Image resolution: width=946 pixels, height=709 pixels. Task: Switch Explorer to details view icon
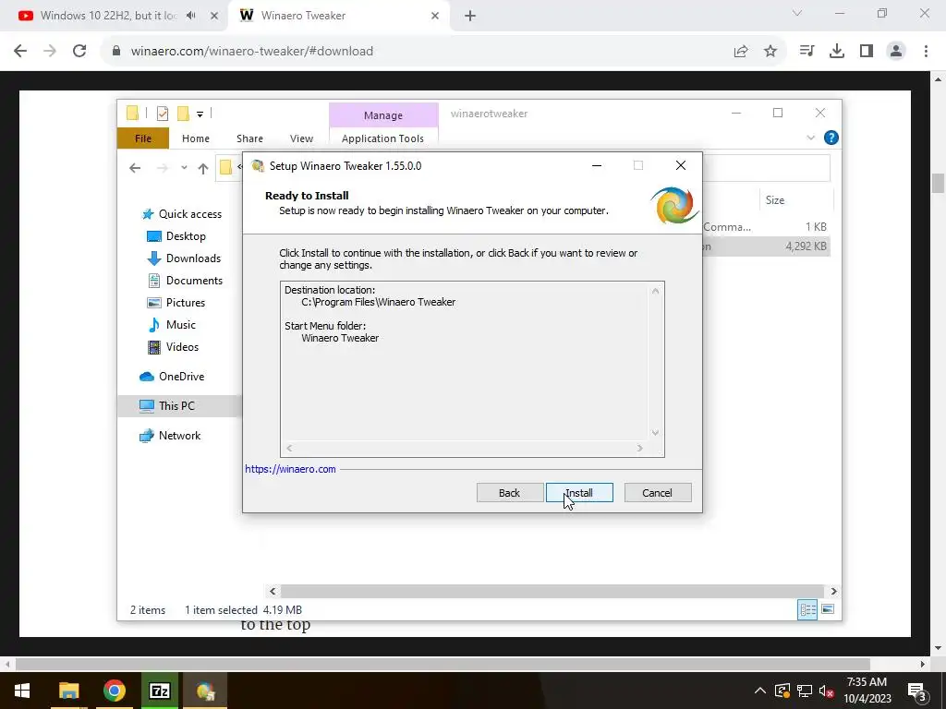[x=807, y=609]
